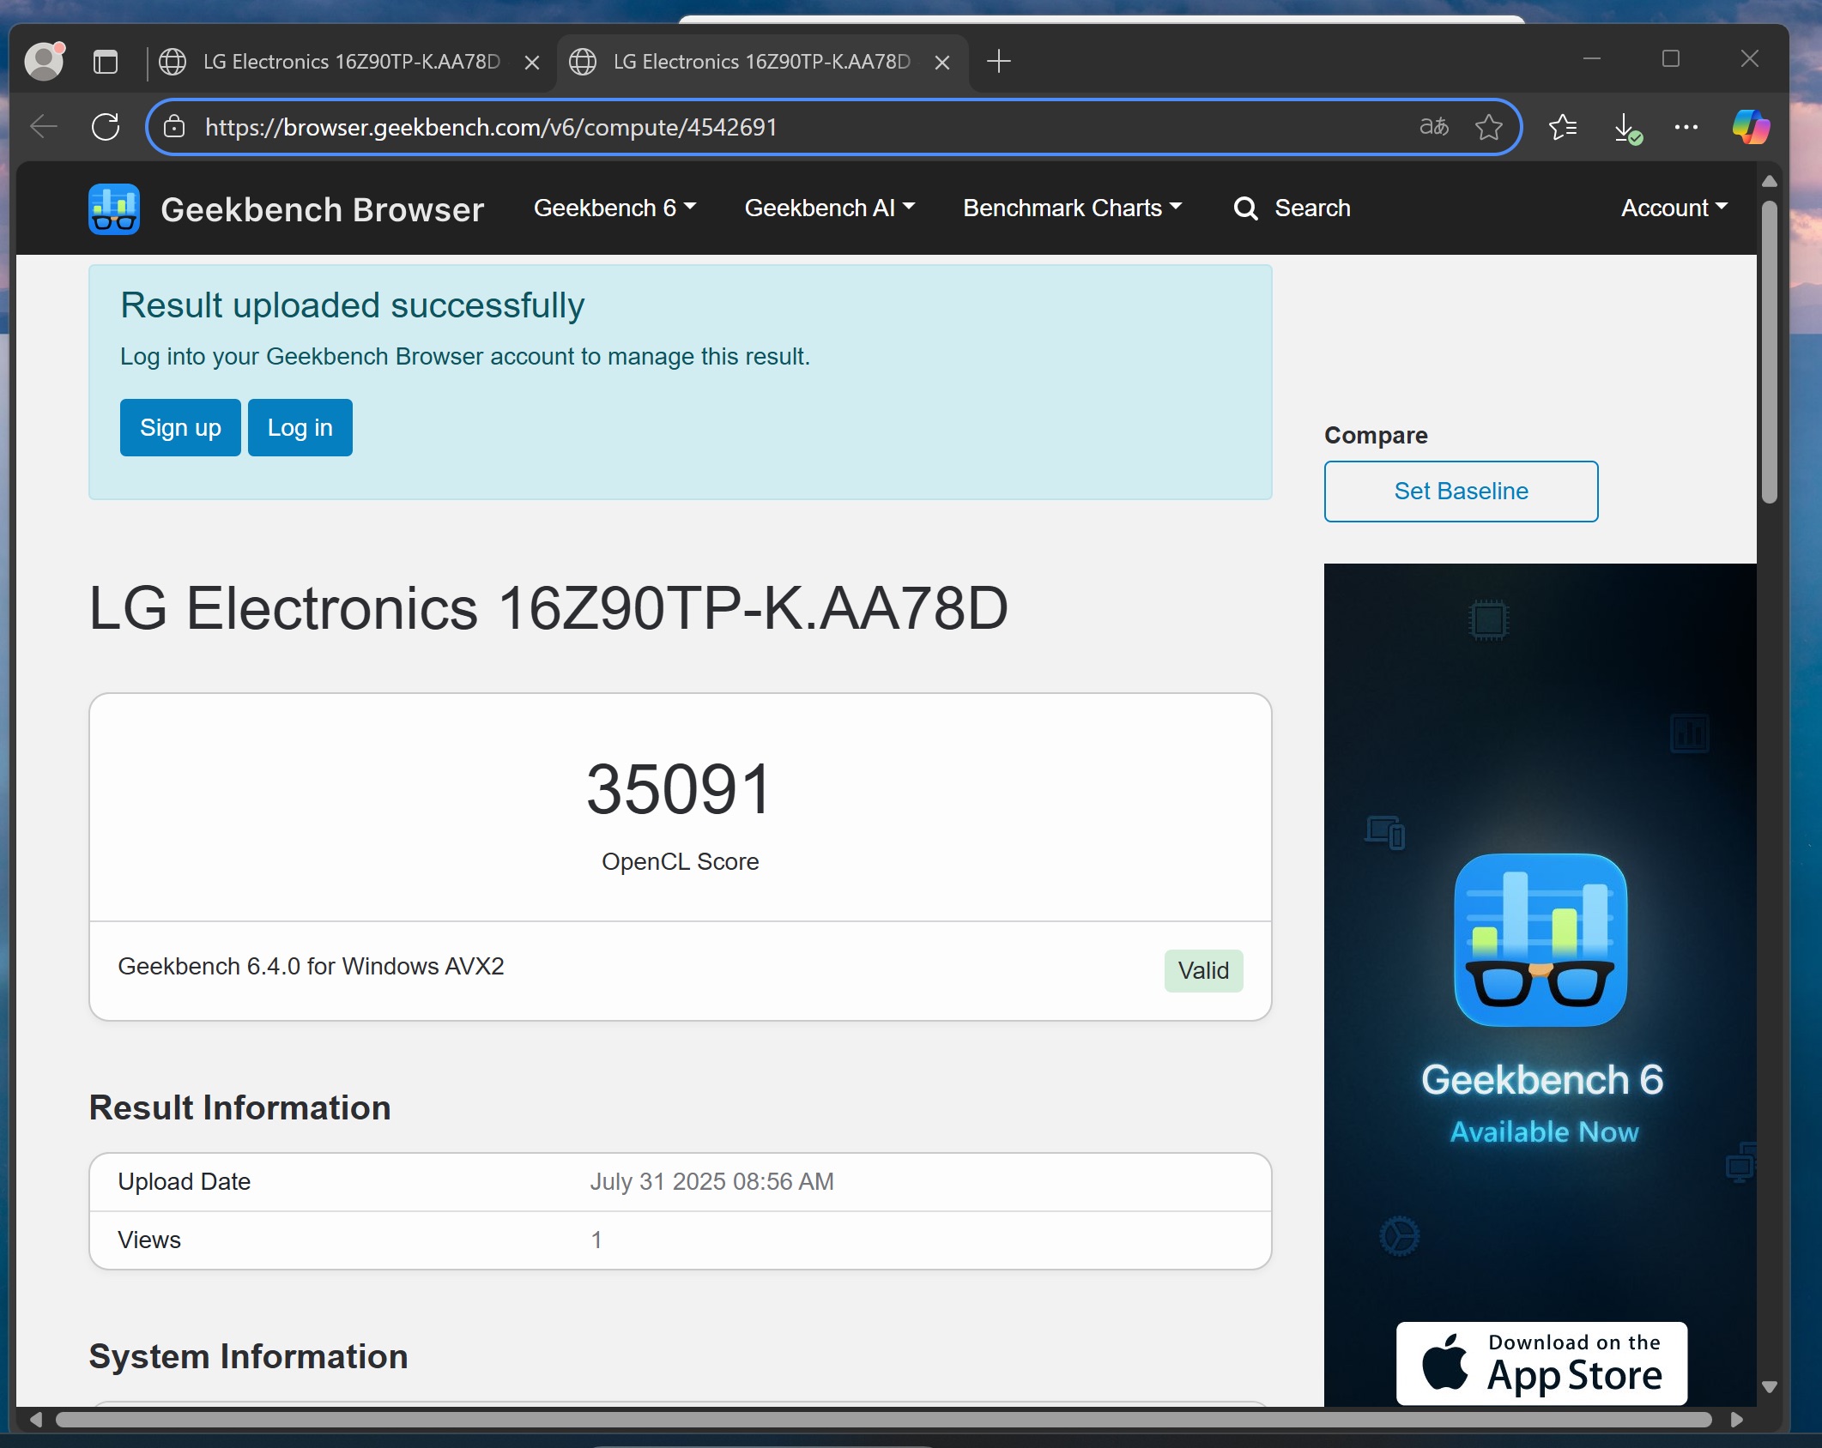Add page to favorites star icon
This screenshot has width=1822, height=1448.
[x=1488, y=127]
